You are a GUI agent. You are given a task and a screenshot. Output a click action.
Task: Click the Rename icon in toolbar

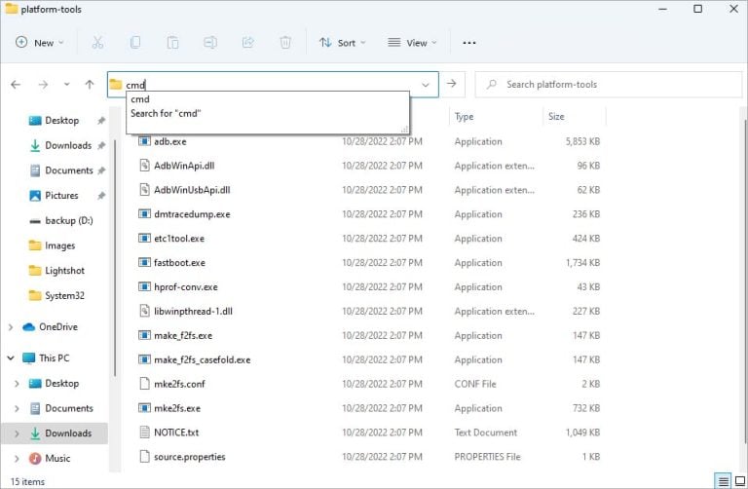[209, 43]
